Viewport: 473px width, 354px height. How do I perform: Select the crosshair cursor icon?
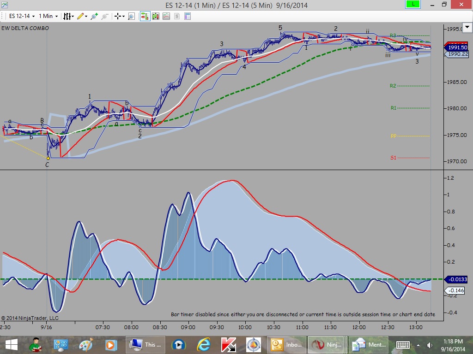coord(118,16)
